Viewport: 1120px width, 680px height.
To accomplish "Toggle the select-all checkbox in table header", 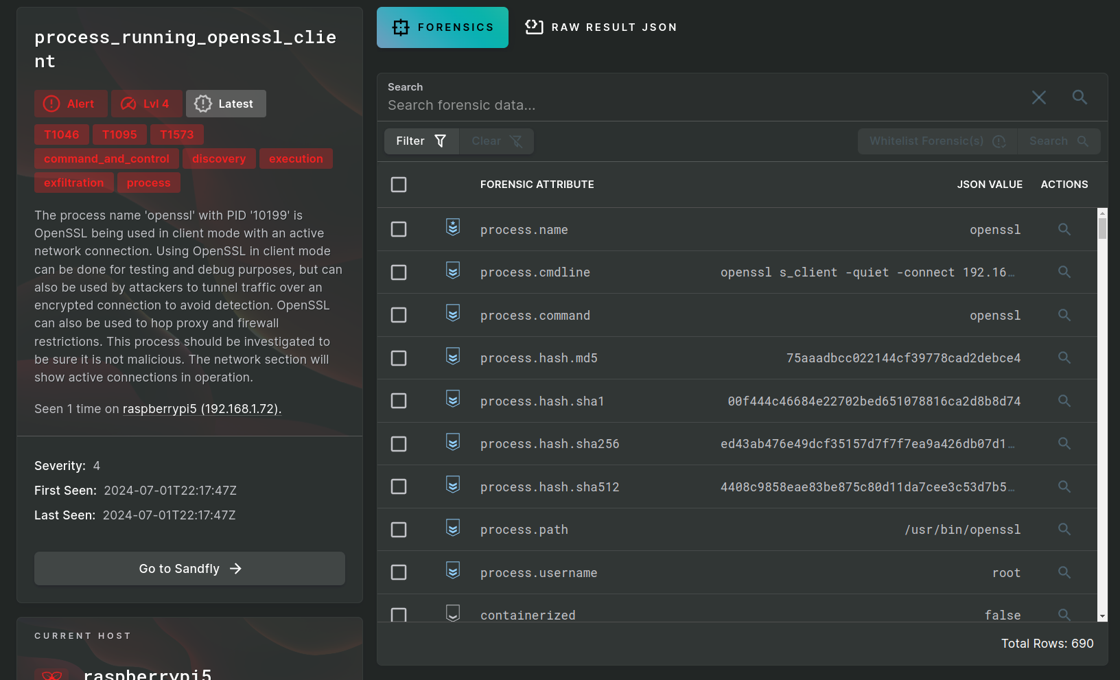I will [399, 185].
